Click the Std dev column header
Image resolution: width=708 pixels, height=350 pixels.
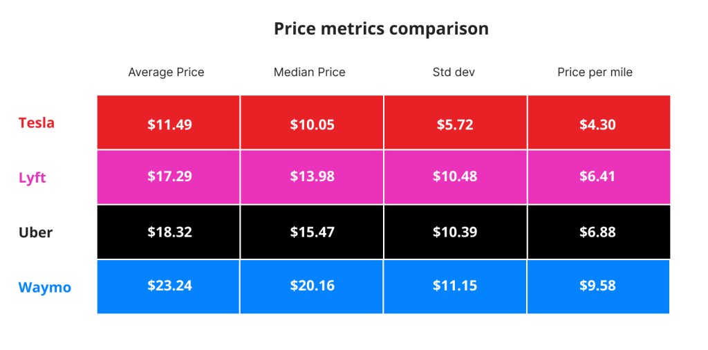(x=454, y=72)
